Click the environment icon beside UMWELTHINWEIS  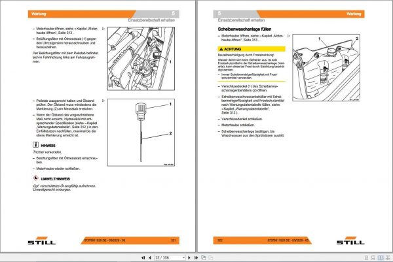pos(35,178)
